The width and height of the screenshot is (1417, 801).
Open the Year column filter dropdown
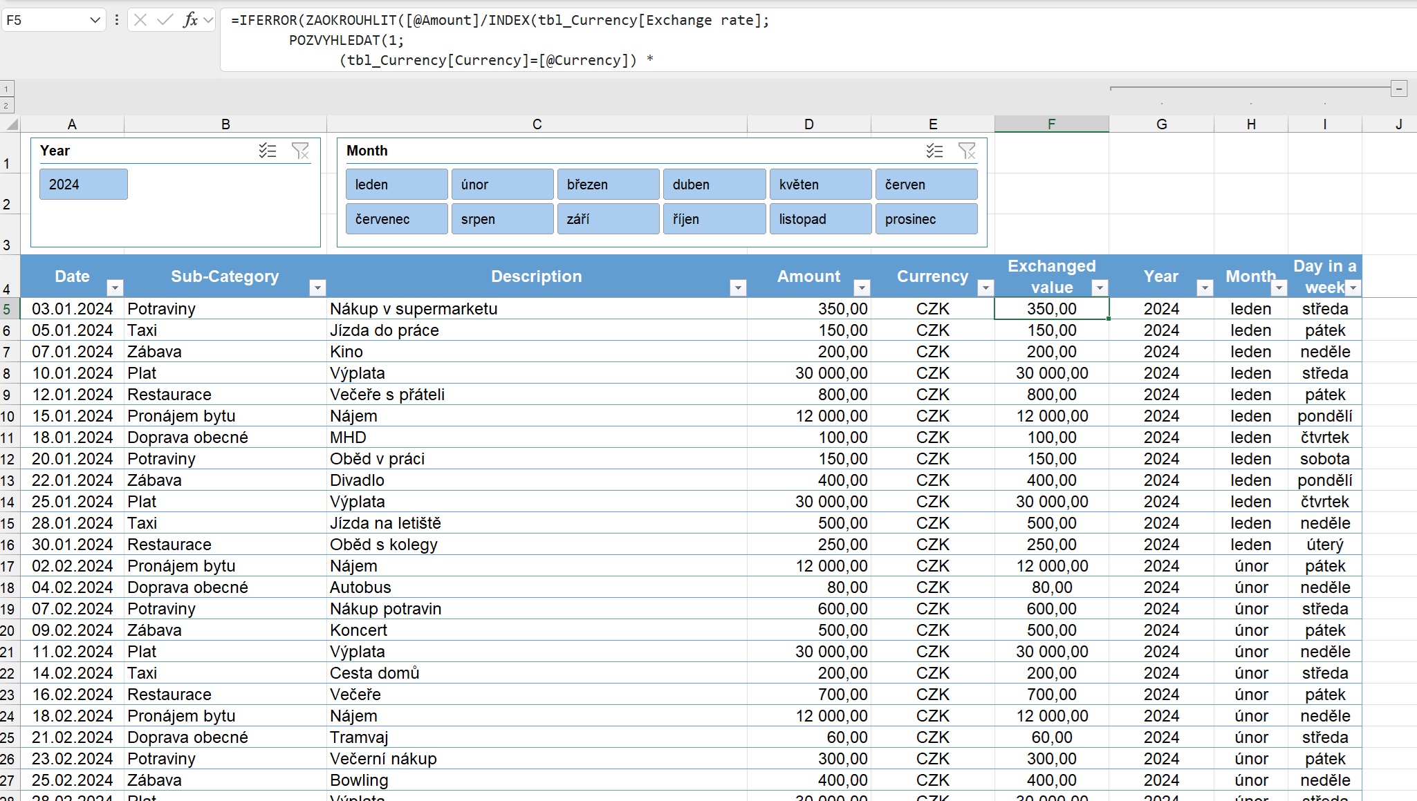click(1205, 288)
